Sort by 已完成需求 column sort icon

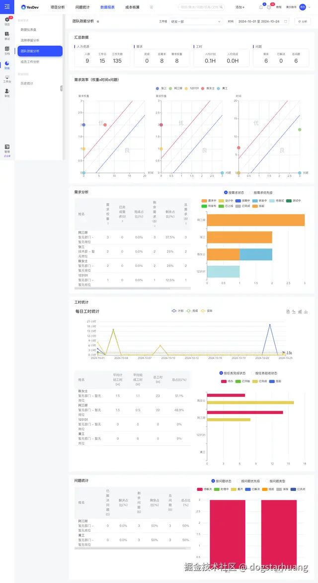tap(122, 221)
